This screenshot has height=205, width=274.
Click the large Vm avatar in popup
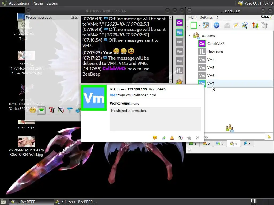[x=94, y=98]
